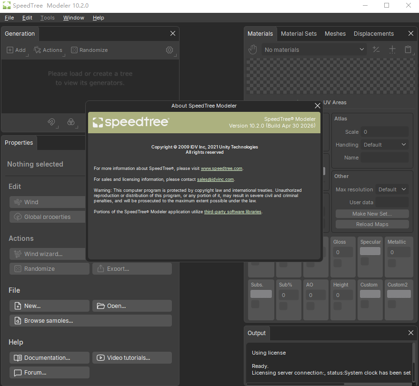Click the sales@idvinc.com email link
Viewport: 419px width, 386px height.
tap(215, 179)
